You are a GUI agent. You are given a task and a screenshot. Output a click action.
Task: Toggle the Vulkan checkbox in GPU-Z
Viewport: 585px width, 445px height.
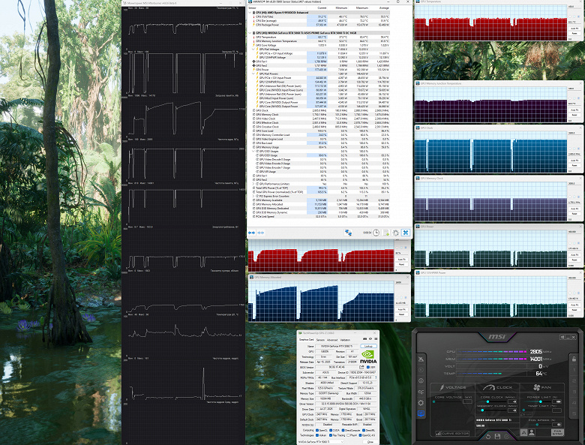318,434
